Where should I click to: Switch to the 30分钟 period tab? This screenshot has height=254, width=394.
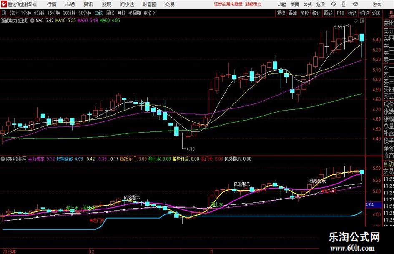point(69,13)
